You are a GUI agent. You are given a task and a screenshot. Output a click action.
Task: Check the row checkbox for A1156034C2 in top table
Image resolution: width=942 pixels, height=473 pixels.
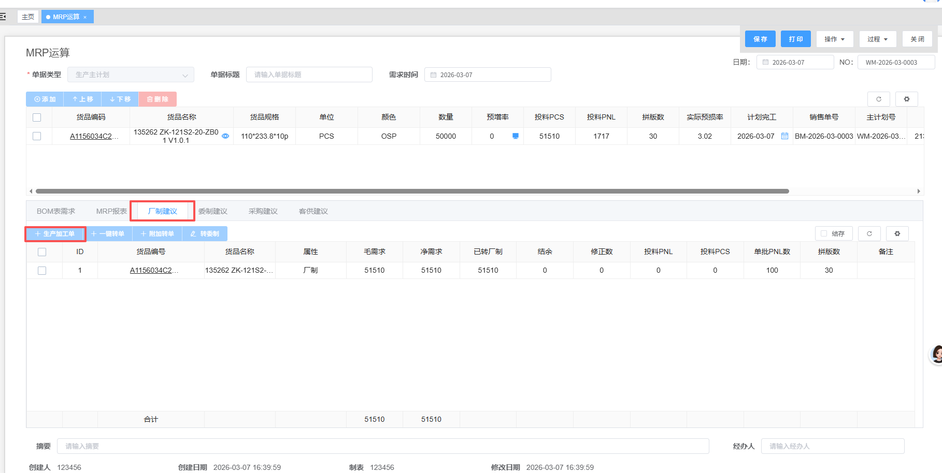coord(37,136)
